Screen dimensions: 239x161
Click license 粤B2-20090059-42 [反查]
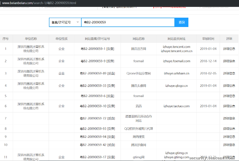point(97,145)
